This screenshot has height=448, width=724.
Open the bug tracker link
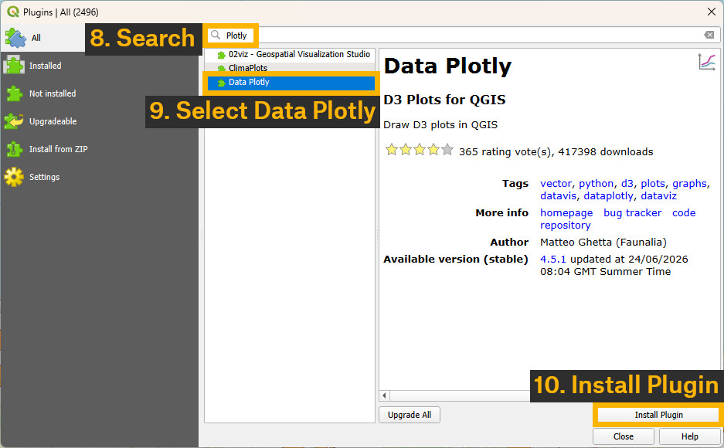point(633,213)
